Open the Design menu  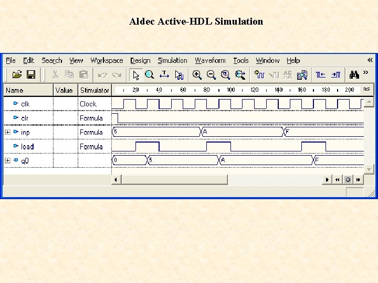pyautogui.click(x=140, y=60)
